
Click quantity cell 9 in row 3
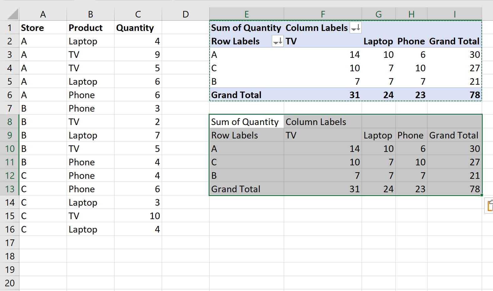pos(138,55)
